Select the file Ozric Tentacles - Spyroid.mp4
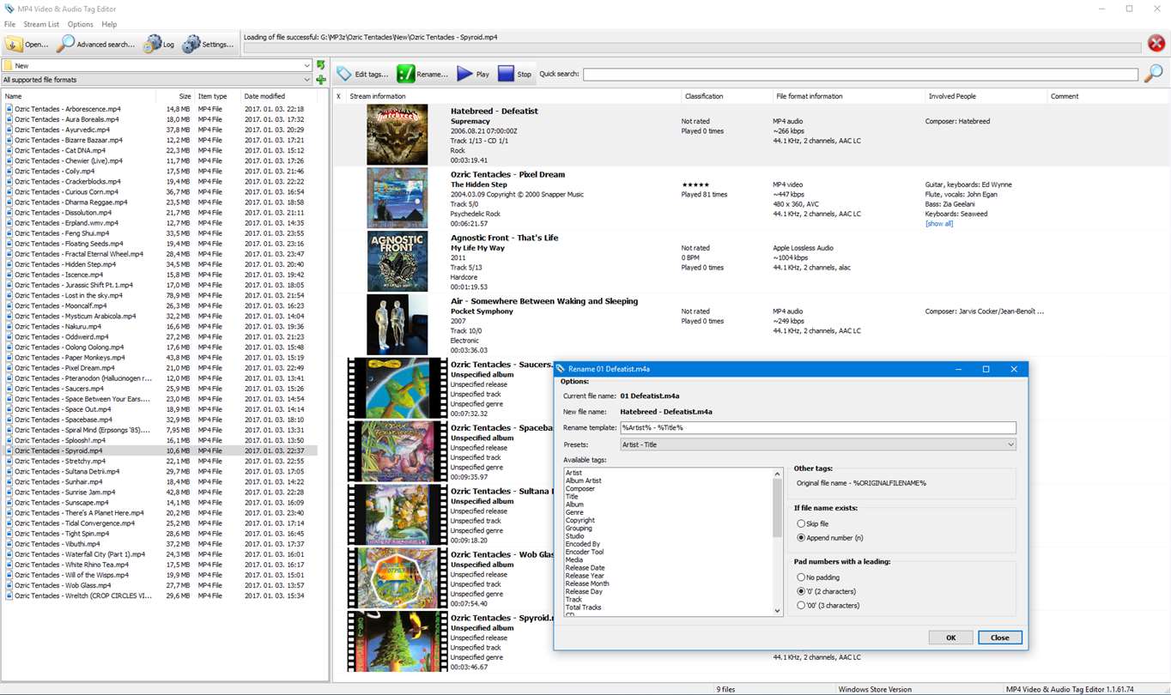 160,450
